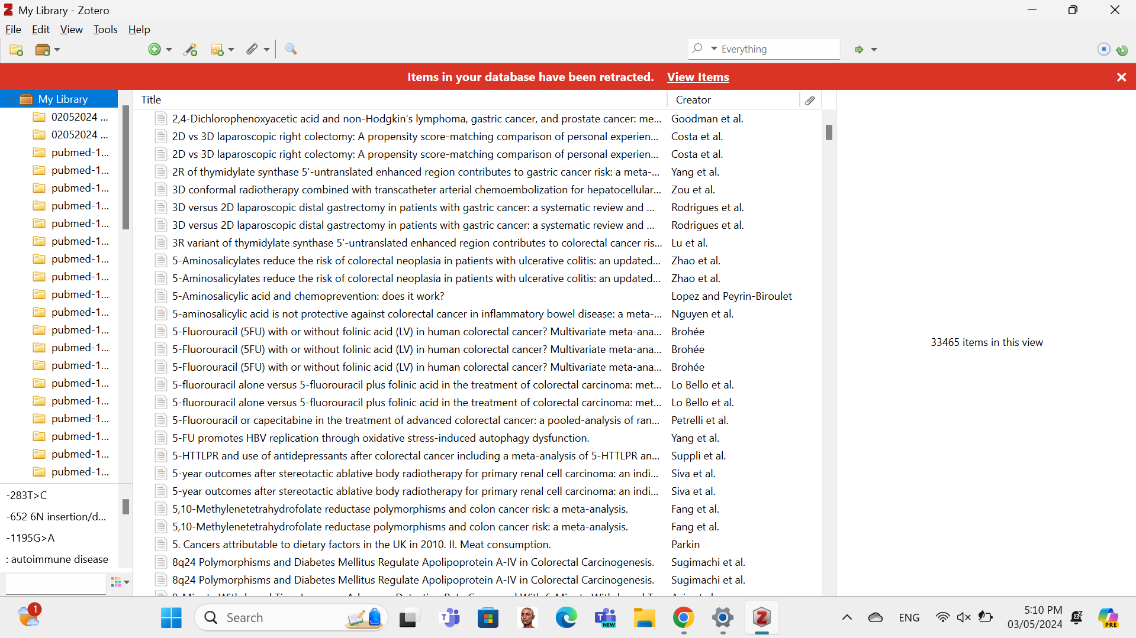The width and height of the screenshot is (1136, 638).
Task: Click the attachment column paperclip header
Action: click(810, 100)
